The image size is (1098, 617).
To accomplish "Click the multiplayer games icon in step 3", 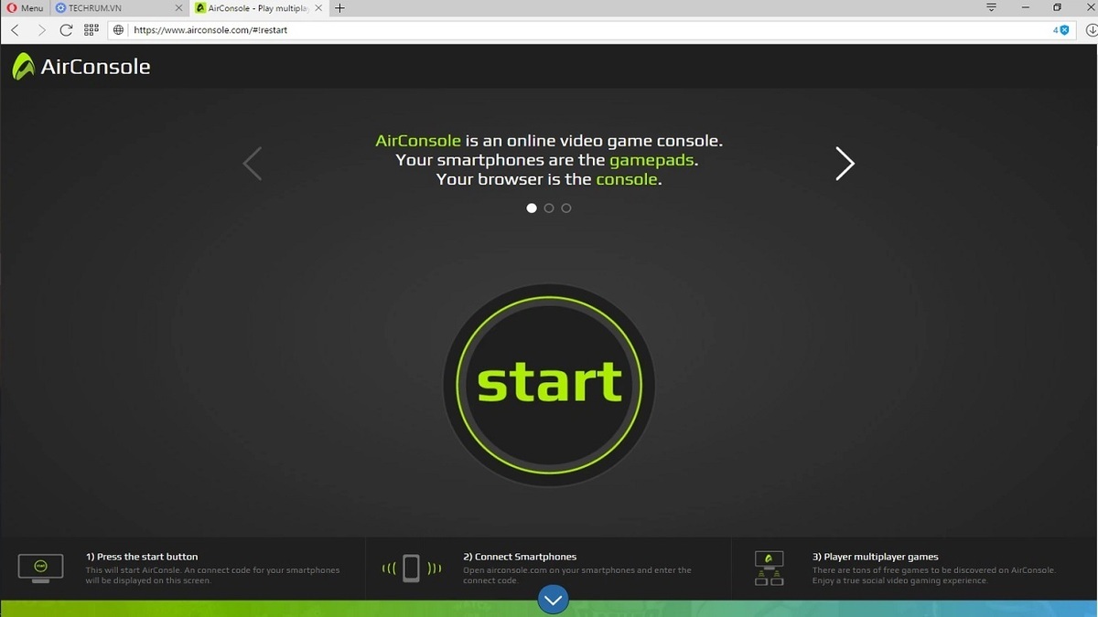I will (x=769, y=568).
